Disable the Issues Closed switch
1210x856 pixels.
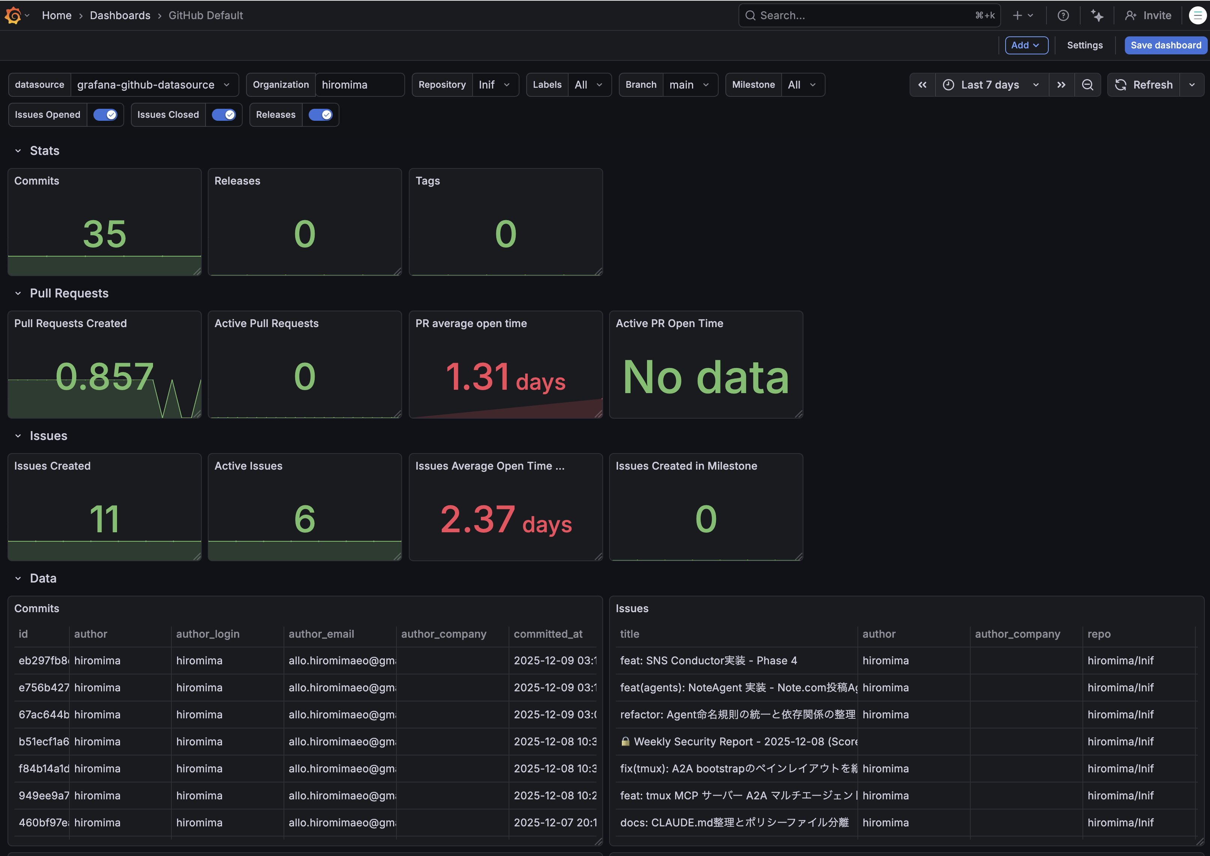tap(224, 115)
